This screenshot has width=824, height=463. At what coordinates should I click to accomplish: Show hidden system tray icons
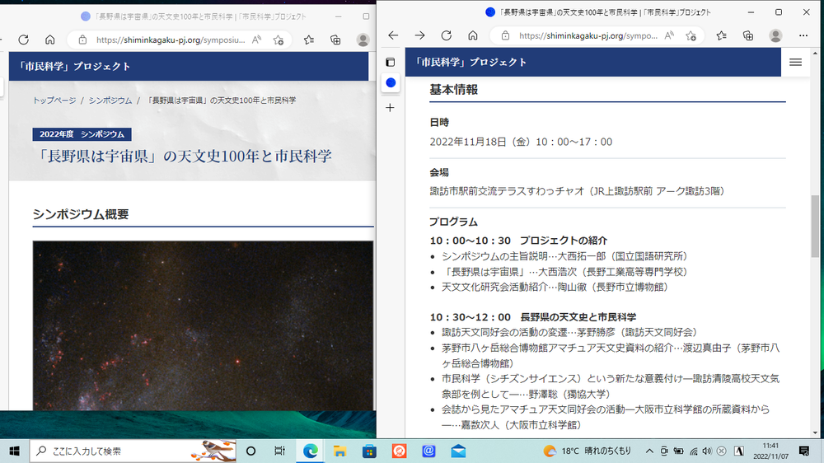coord(649,451)
